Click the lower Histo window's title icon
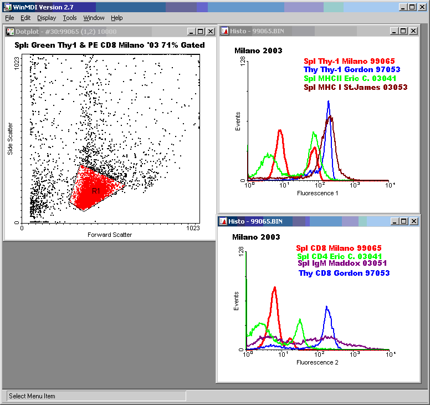 [x=223, y=221]
